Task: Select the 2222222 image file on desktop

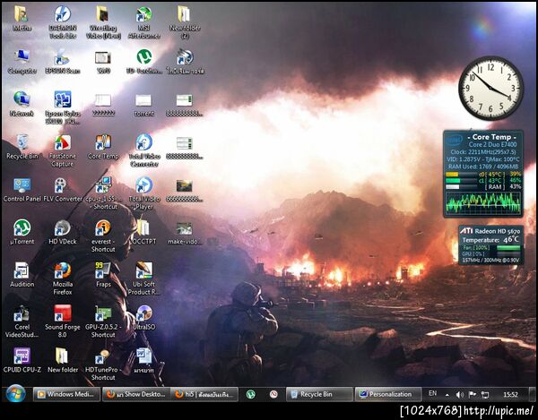Action: click(x=103, y=104)
